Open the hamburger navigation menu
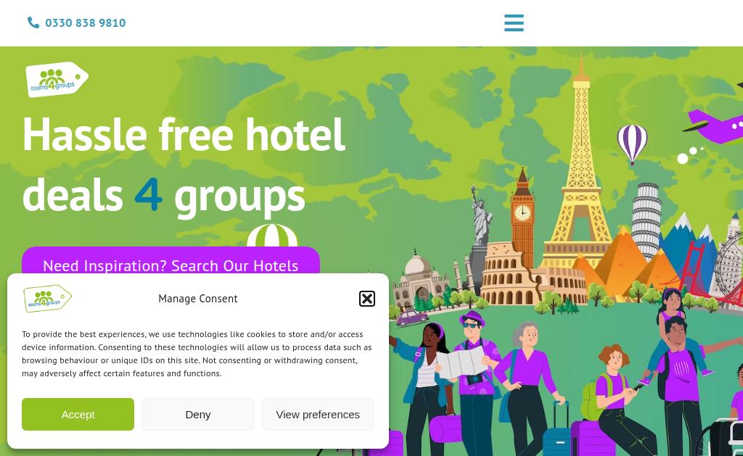 [514, 22]
